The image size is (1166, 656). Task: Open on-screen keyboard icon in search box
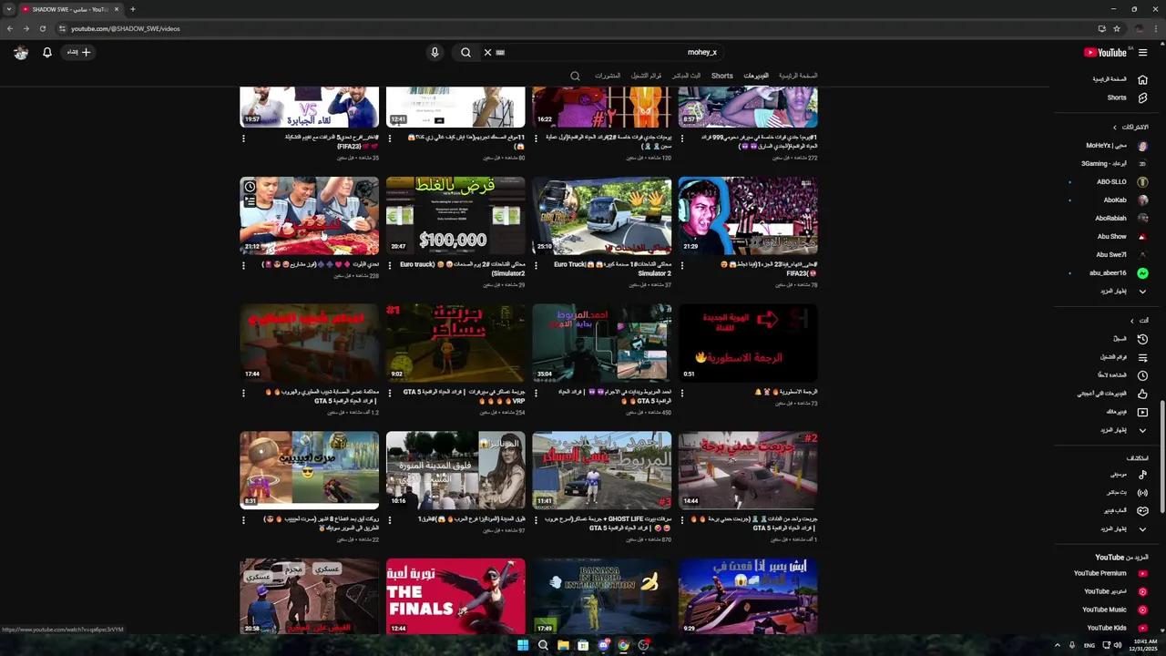point(500,52)
